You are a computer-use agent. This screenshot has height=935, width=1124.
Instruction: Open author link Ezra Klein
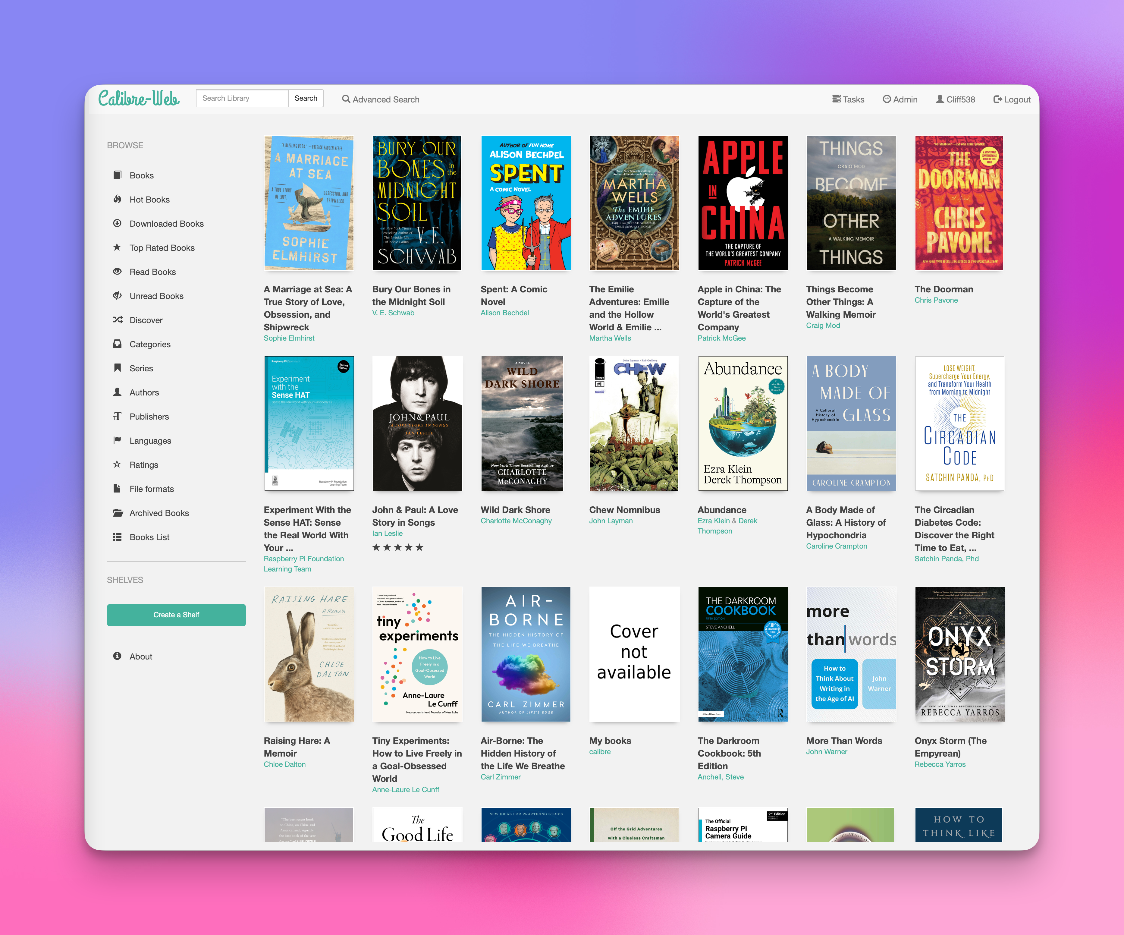point(713,521)
